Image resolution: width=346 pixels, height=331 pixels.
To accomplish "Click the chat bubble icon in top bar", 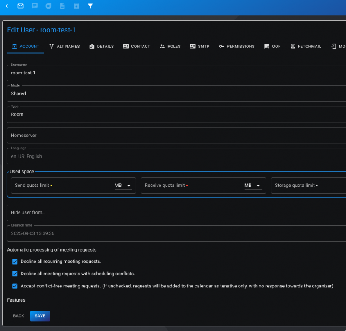I will 35,6.
